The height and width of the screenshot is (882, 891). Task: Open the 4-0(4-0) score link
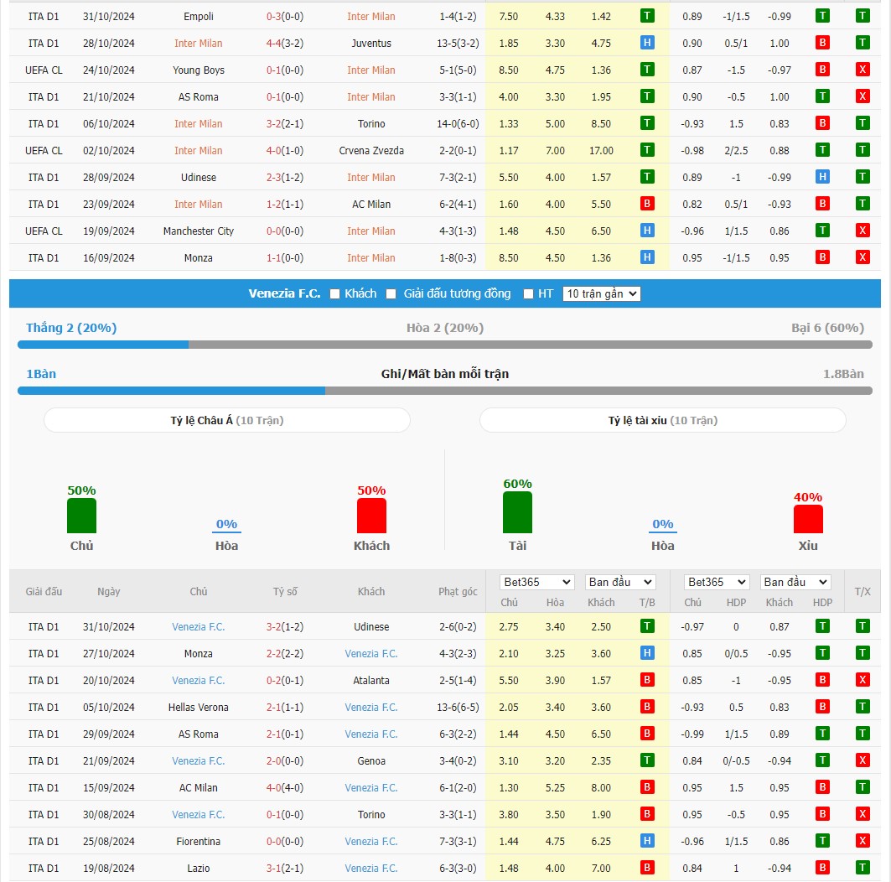(285, 787)
